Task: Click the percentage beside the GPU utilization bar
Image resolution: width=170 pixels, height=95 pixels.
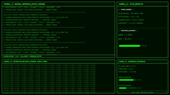Action: [139, 88]
